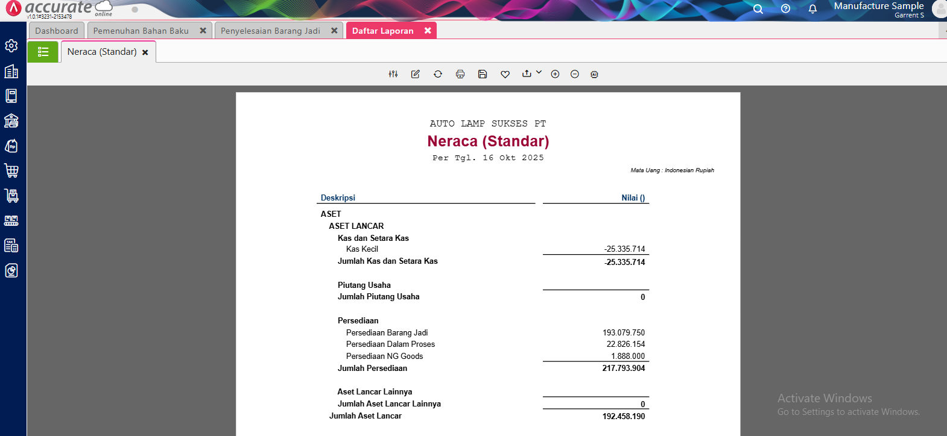Zoom out of the report
The width and height of the screenshot is (947, 436).
point(575,74)
